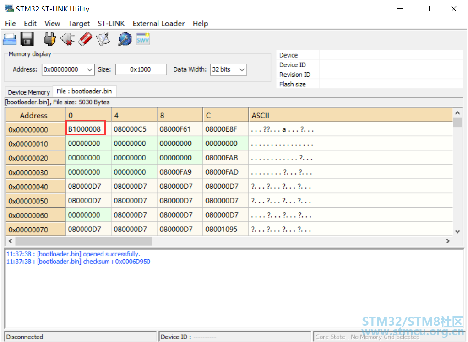Open the Edit menu
468x342 pixels.
pyautogui.click(x=30, y=23)
